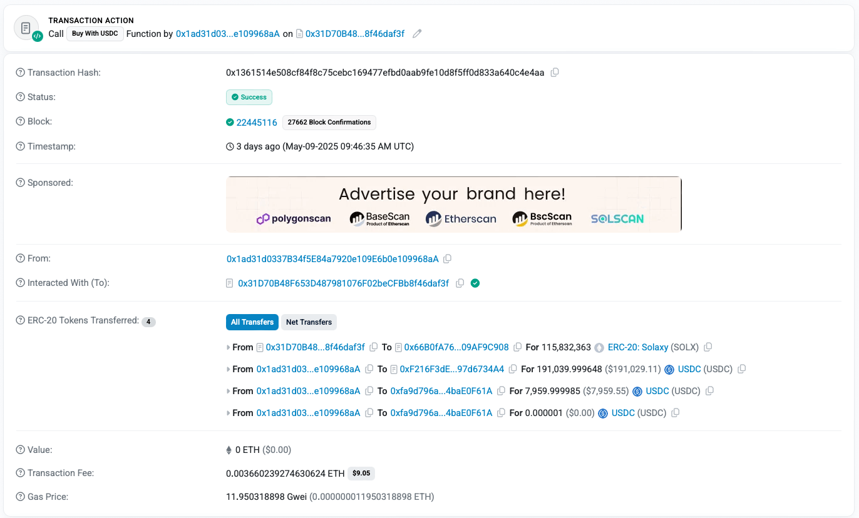Click the transaction action document icon

[x=26, y=28]
